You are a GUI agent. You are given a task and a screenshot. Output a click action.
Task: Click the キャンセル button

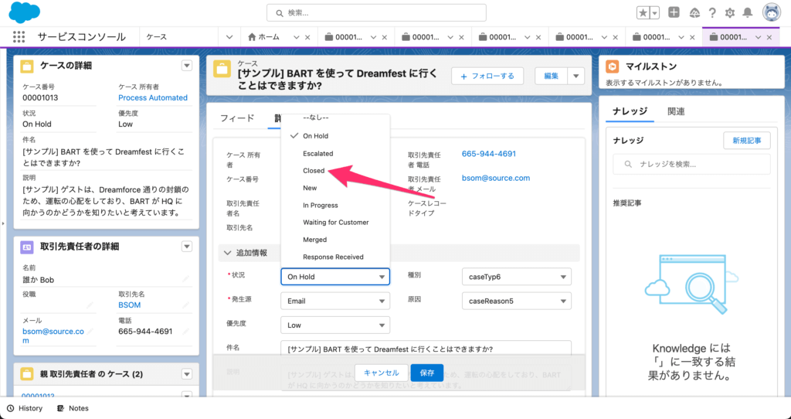(382, 373)
